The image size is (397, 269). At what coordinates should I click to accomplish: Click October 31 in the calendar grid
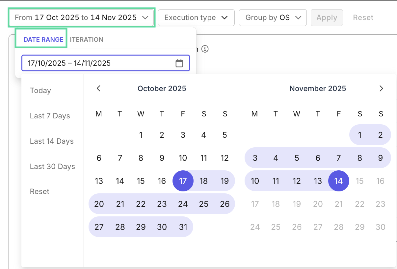(x=183, y=227)
